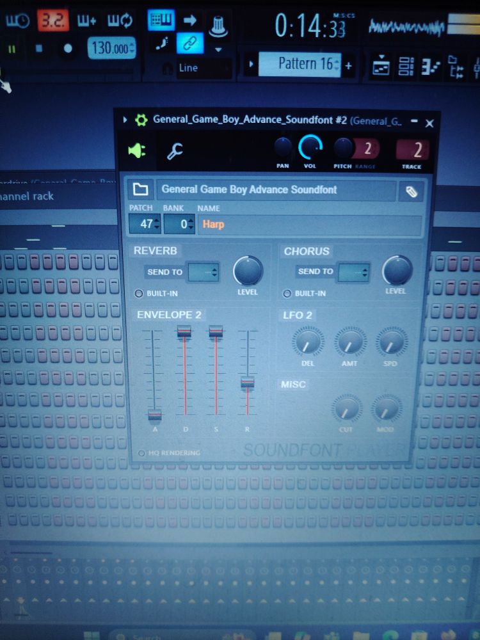Click the right-arrow auto-scroll icon

[x=190, y=20]
